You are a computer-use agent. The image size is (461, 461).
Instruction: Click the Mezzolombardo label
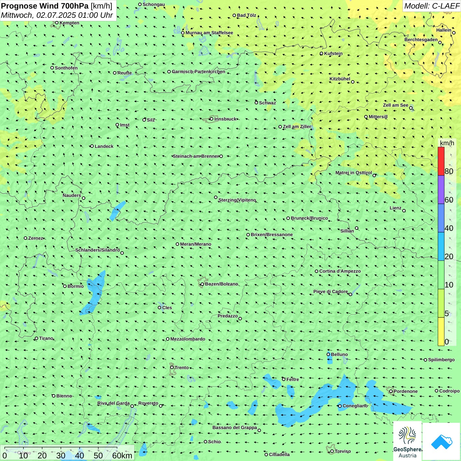point(188,339)
